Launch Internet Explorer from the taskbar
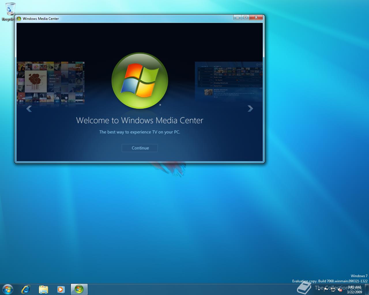Viewport: 369px width, 295px height. [x=26, y=289]
